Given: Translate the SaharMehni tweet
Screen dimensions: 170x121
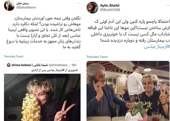Looking at the screenshot, I should tap(14, 57).
